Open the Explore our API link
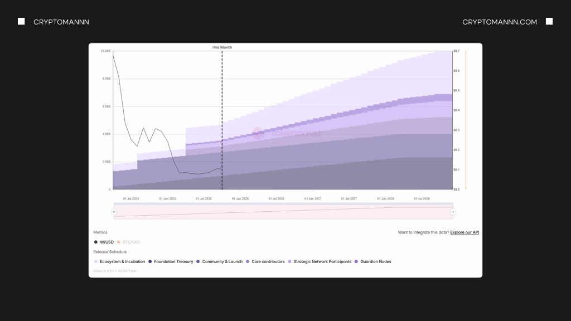The width and height of the screenshot is (571, 321). 464,232
